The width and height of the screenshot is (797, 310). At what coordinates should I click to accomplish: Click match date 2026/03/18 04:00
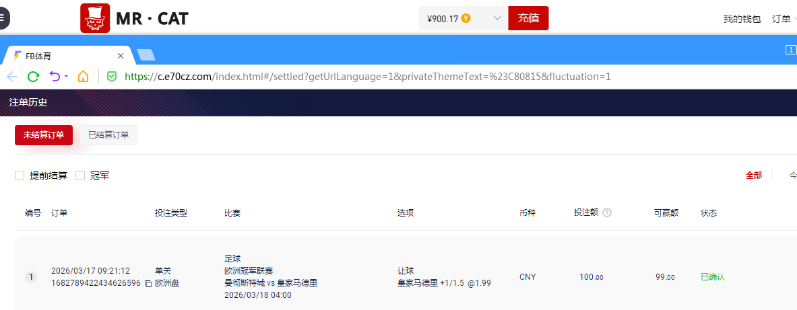258,295
